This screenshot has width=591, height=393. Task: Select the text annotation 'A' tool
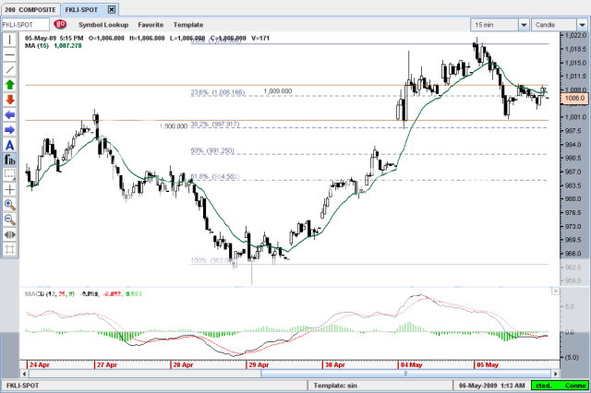[9, 144]
